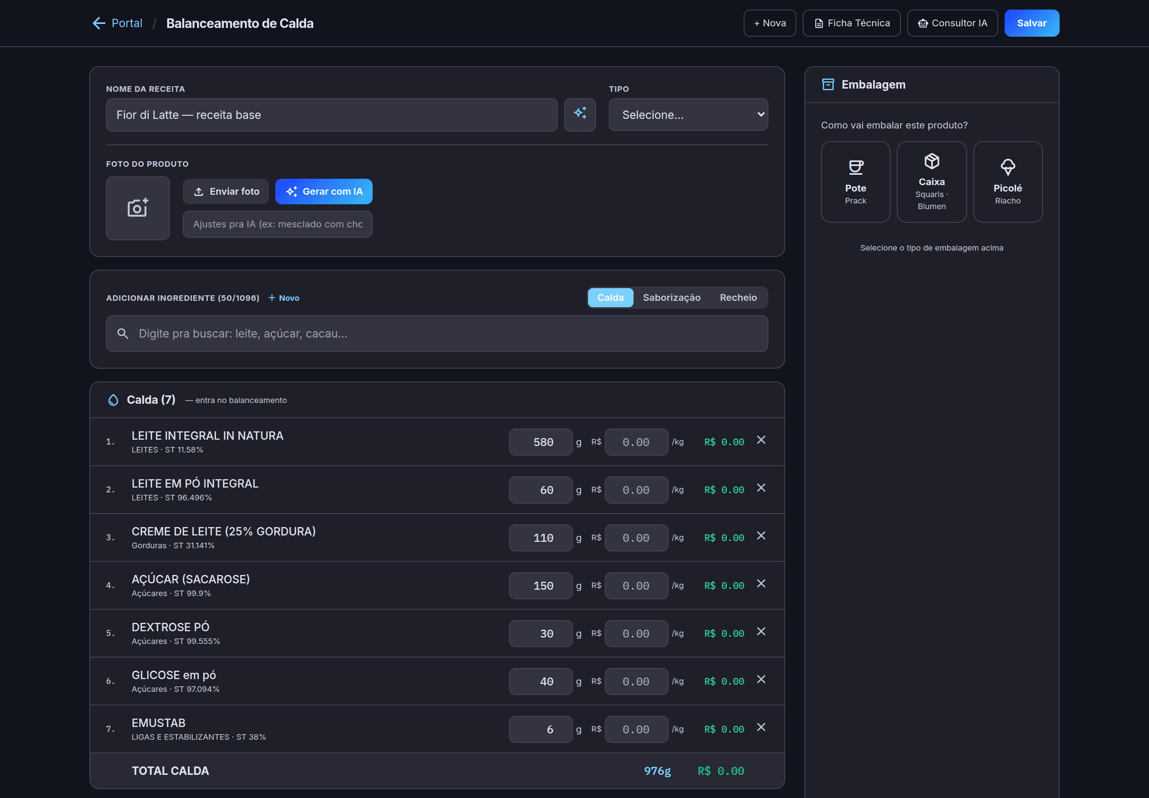Click price per kg field for GLICOSE em pó

click(x=636, y=681)
